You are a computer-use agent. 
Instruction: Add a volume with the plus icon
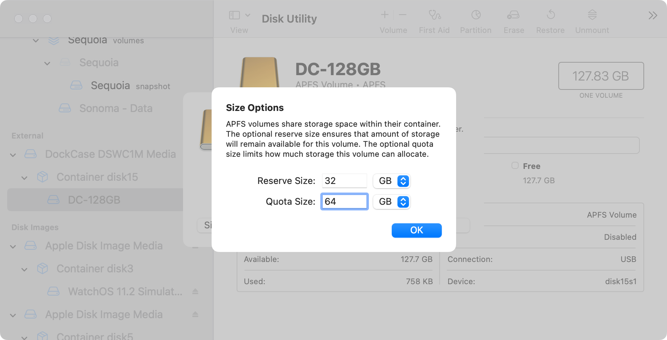(x=385, y=15)
